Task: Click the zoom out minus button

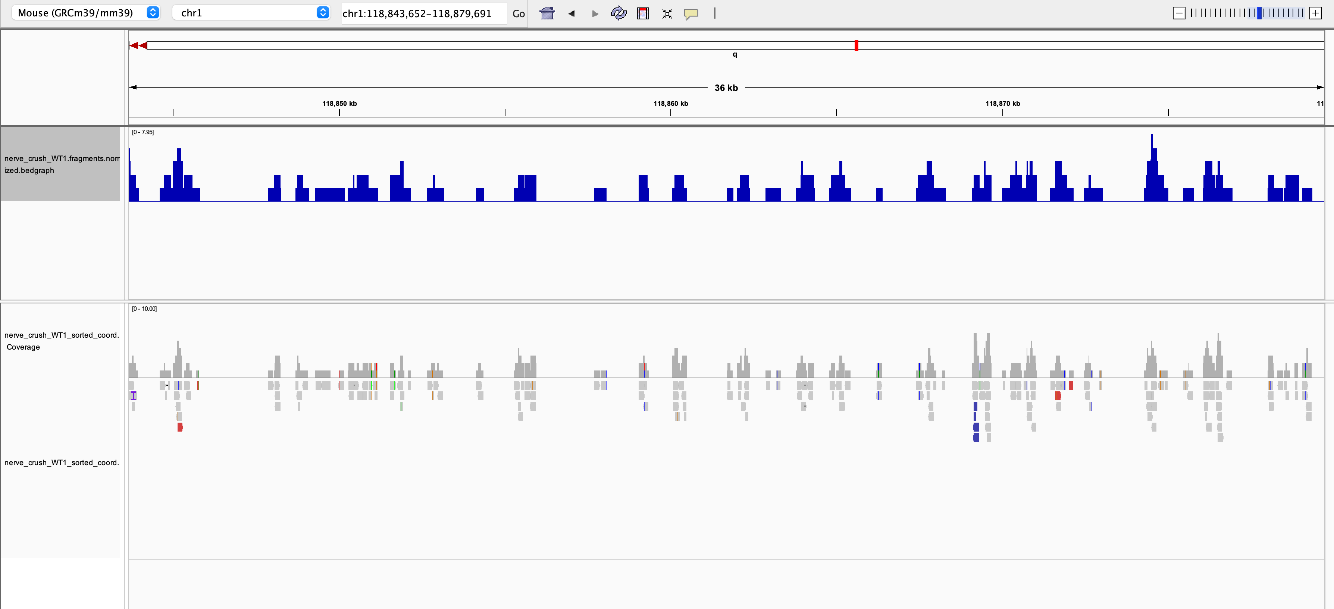Action: (x=1179, y=13)
